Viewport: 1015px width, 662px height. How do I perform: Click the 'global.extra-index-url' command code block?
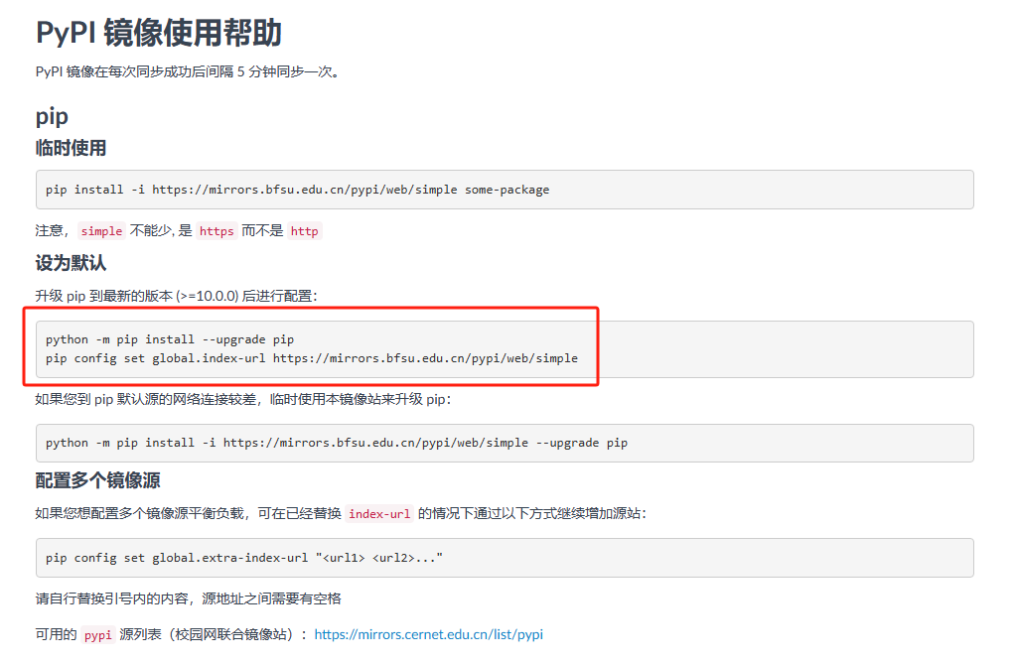(x=505, y=558)
